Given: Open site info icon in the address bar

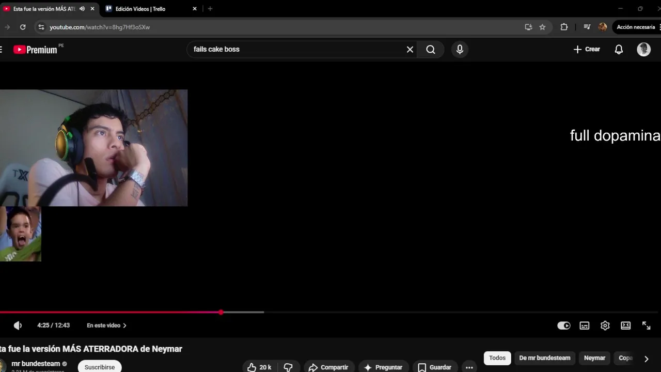Looking at the screenshot, I should tap(41, 27).
